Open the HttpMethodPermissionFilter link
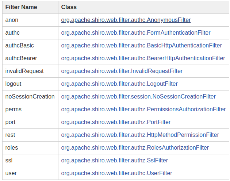 coord(140,135)
